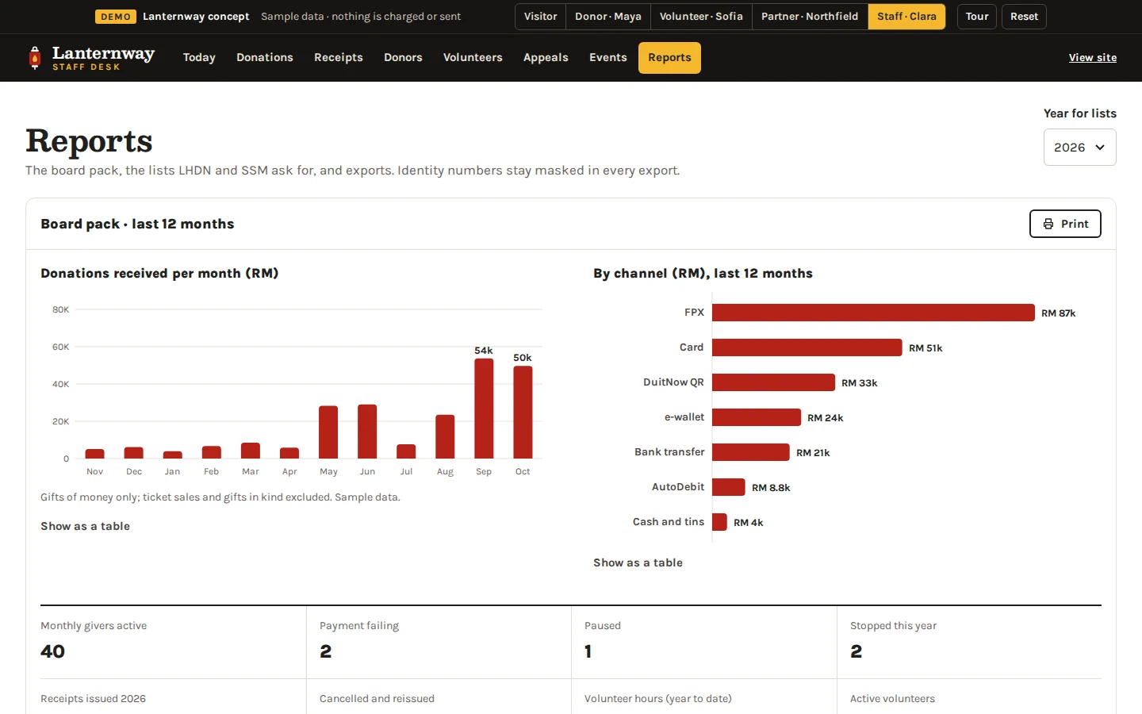Click the DuitNow QR channel bar
The image size is (1142, 714).
click(773, 382)
